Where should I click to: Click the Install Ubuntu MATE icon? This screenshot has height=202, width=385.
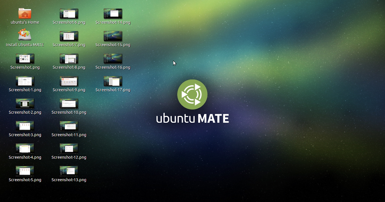tap(25, 36)
